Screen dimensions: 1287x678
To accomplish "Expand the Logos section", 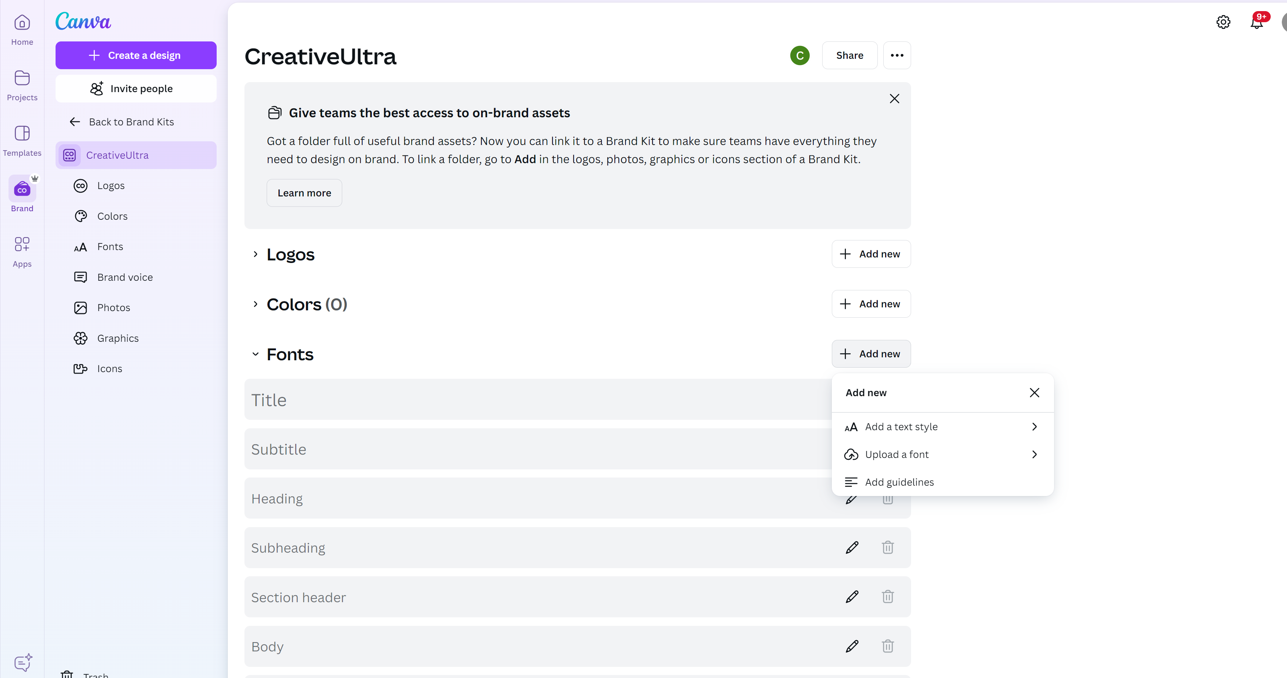I will tap(255, 254).
